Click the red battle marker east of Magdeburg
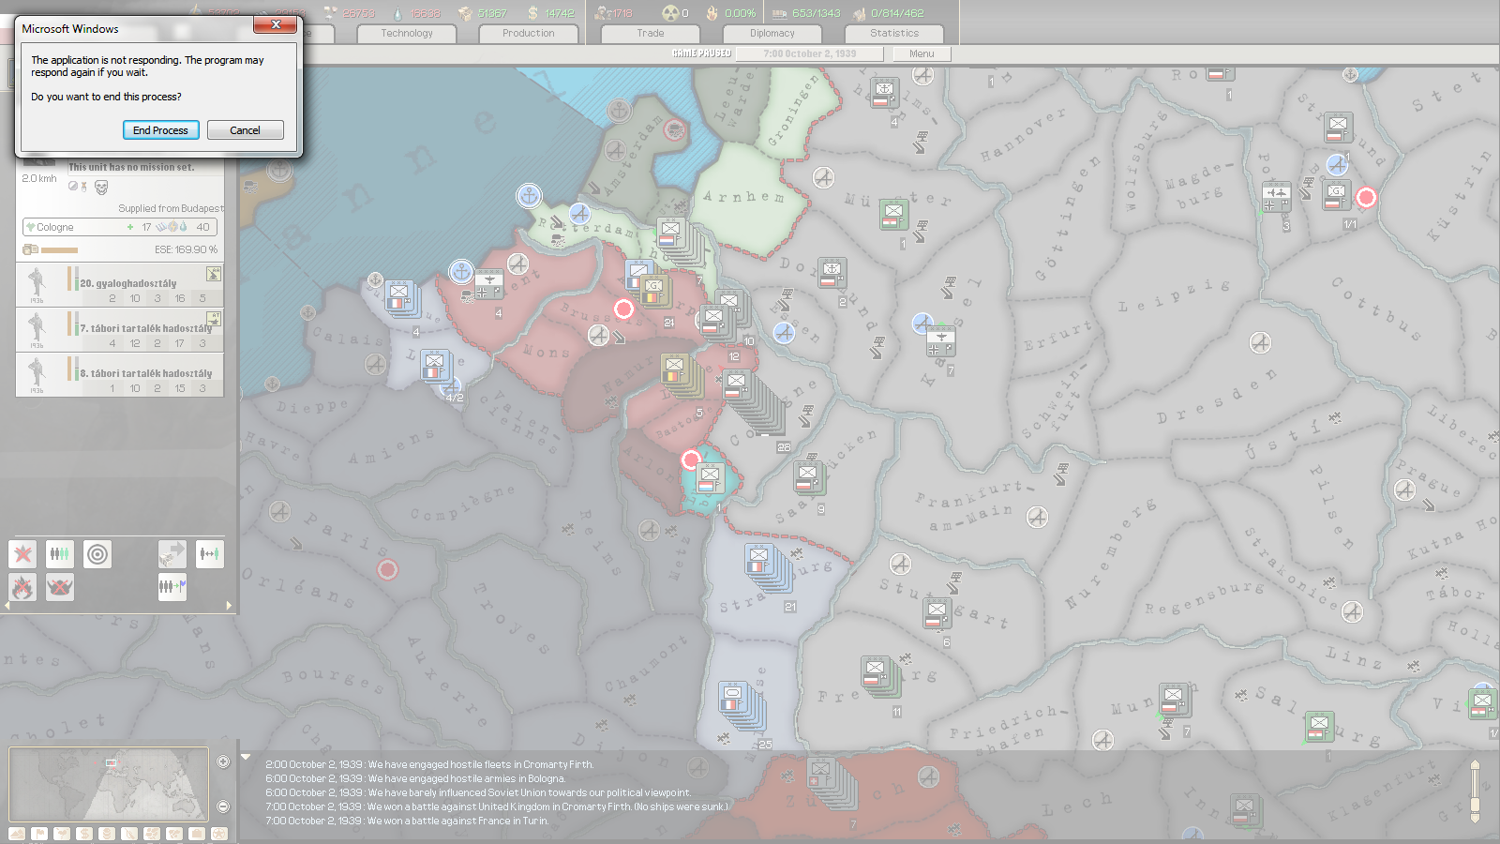1500x844 pixels. pos(1366,197)
